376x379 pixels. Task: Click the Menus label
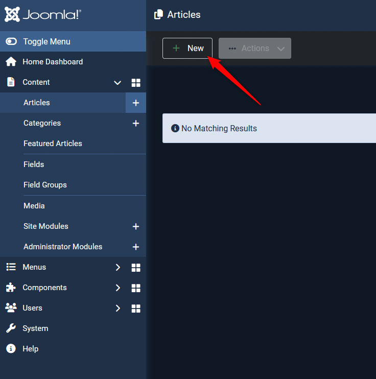pyautogui.click(x=34, y=267)
